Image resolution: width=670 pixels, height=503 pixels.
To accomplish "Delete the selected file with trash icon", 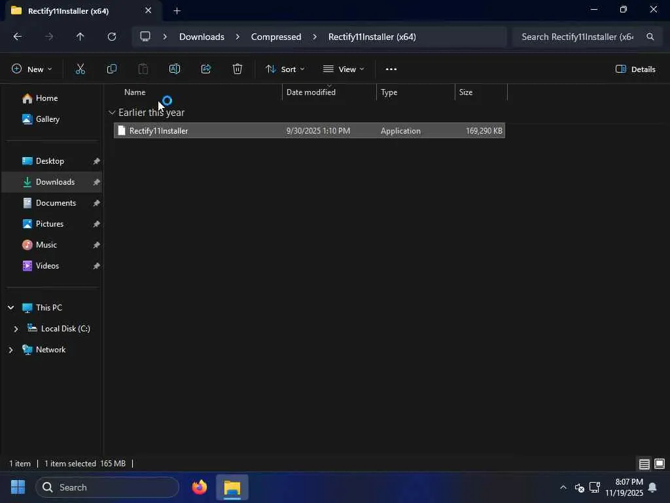I will tap(238, 69).
